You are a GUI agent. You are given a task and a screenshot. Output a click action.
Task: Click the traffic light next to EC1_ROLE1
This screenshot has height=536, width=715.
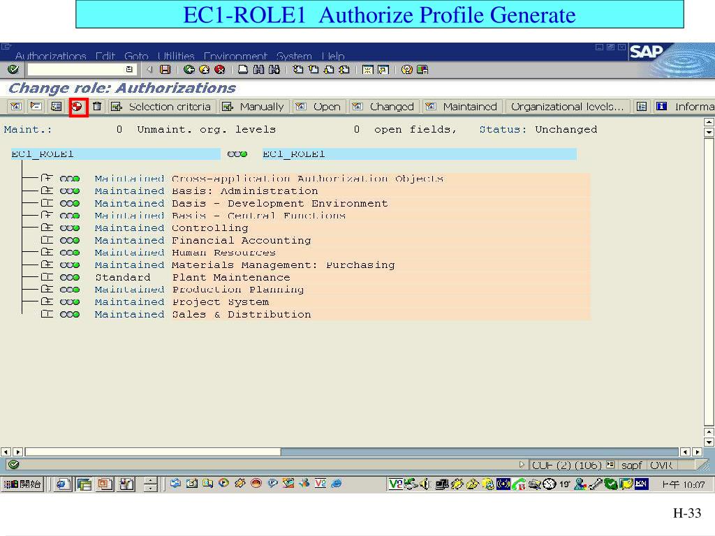pyautogui.click(x=237, y=154)
